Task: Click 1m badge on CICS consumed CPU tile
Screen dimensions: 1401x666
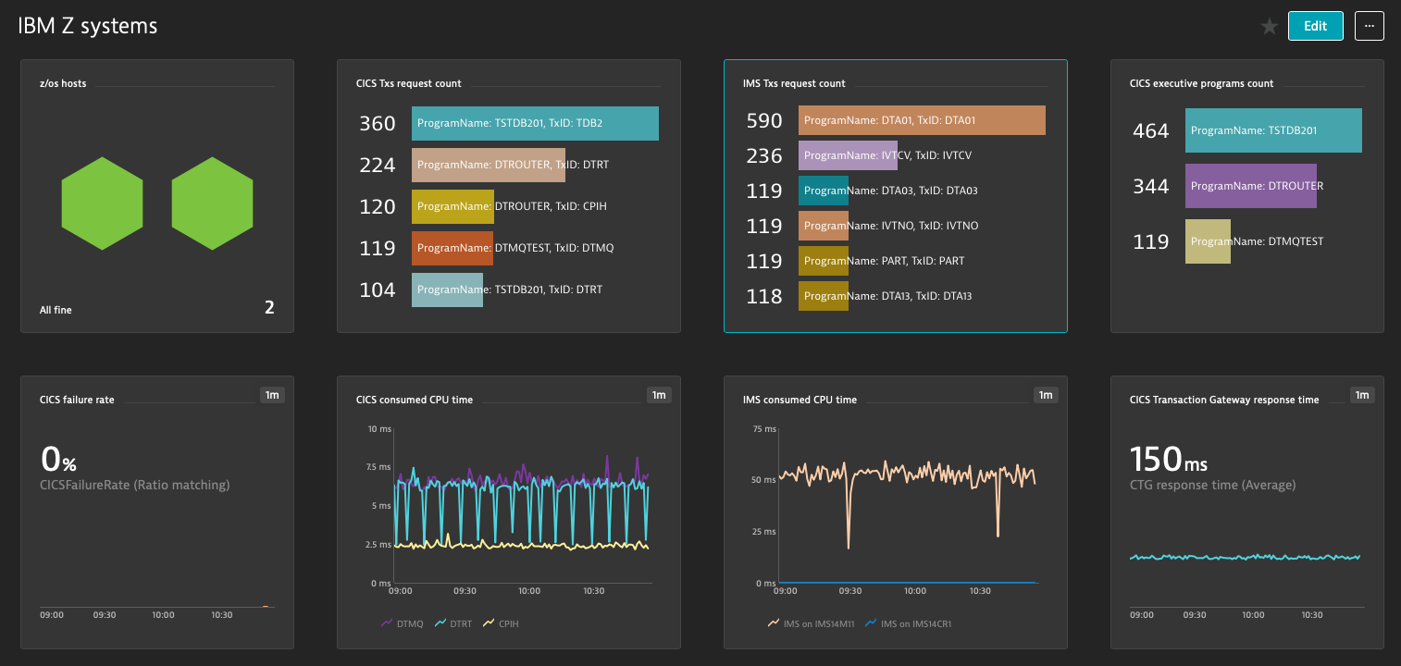Action: [x=659, y=395]
